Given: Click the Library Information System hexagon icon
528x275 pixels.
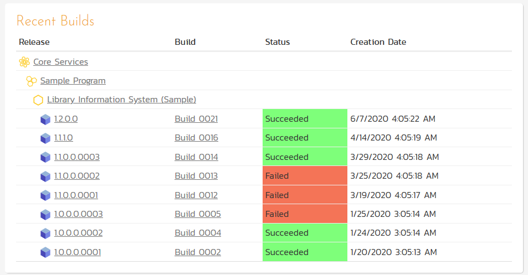Looking at the screenshot, I should (x=38, y=100).
